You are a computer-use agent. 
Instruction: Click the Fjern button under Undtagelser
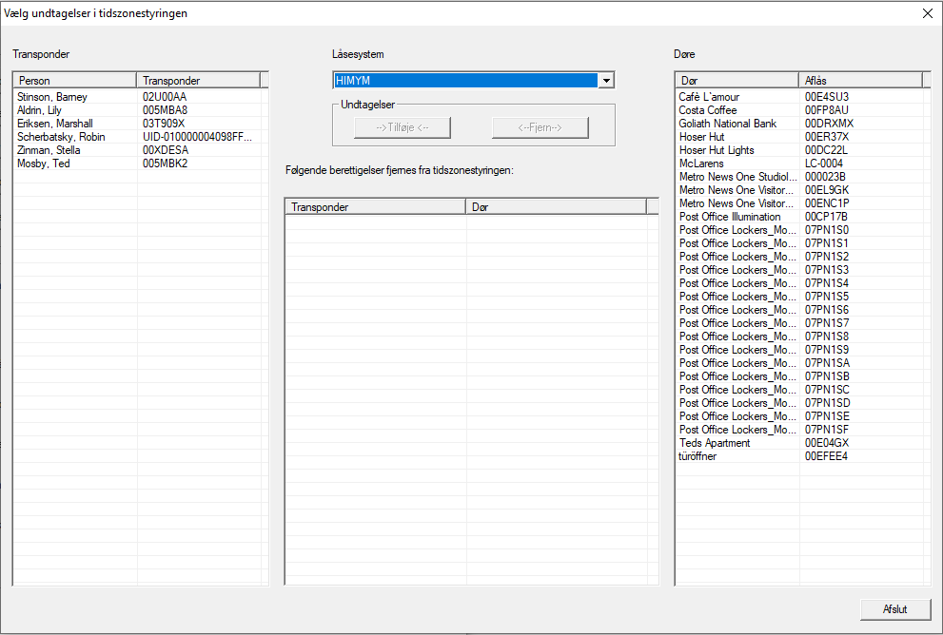coord(540,127)
